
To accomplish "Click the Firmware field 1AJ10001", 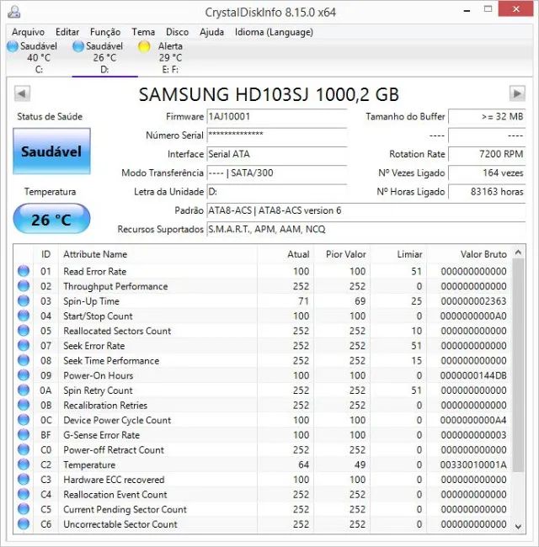I will click(277, 116).
